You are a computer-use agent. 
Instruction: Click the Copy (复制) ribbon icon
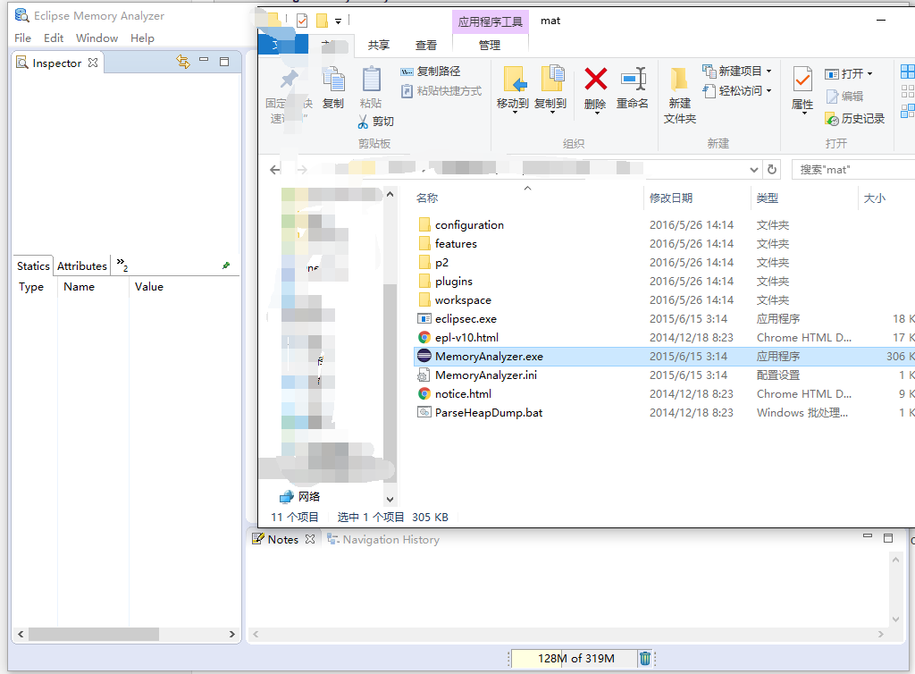(334, 80)
